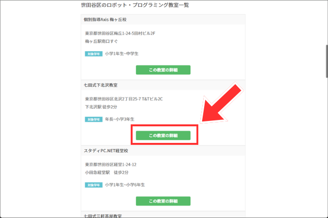Viewport: 328px width, 218px height.
Task: Click page title 世田谷区のロボット・プログラミング教室一覧
Action: (135, 5)
